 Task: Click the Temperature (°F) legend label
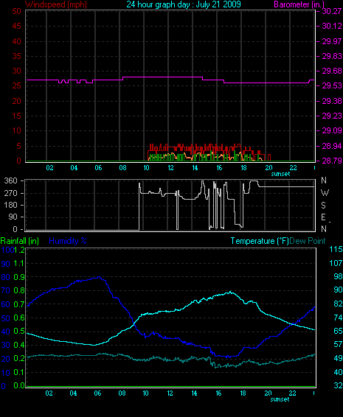260,241
